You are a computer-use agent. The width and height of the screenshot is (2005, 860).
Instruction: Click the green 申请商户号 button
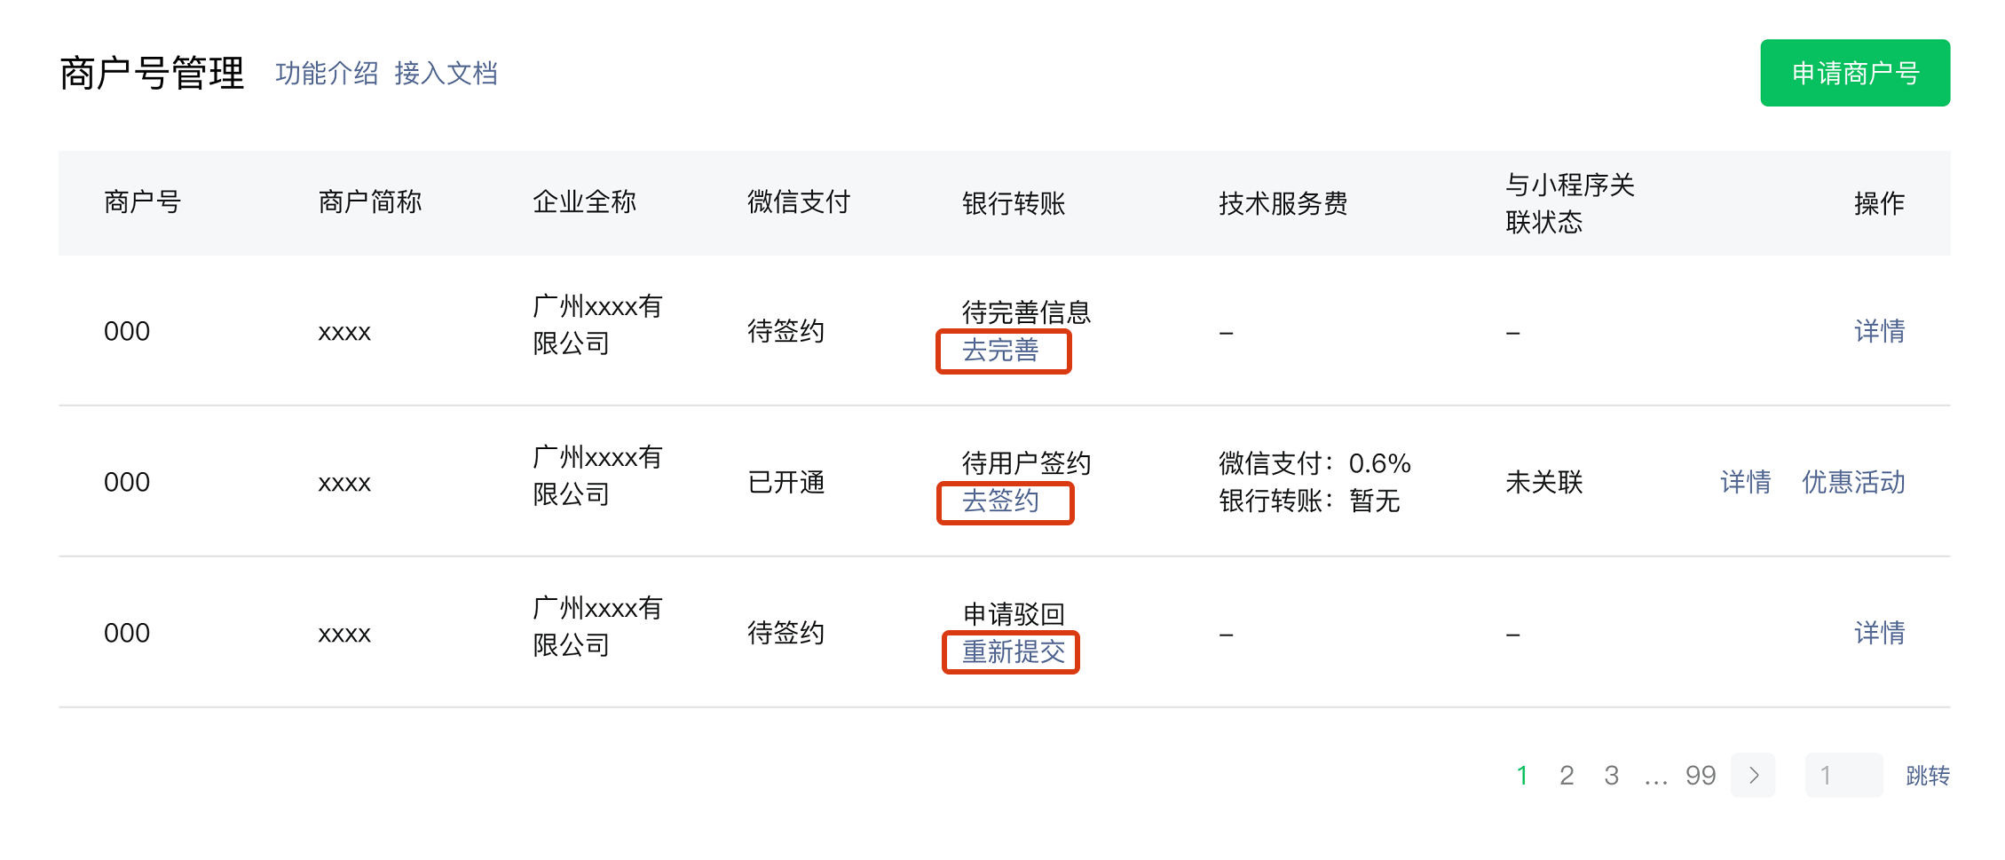point(1854,73)
